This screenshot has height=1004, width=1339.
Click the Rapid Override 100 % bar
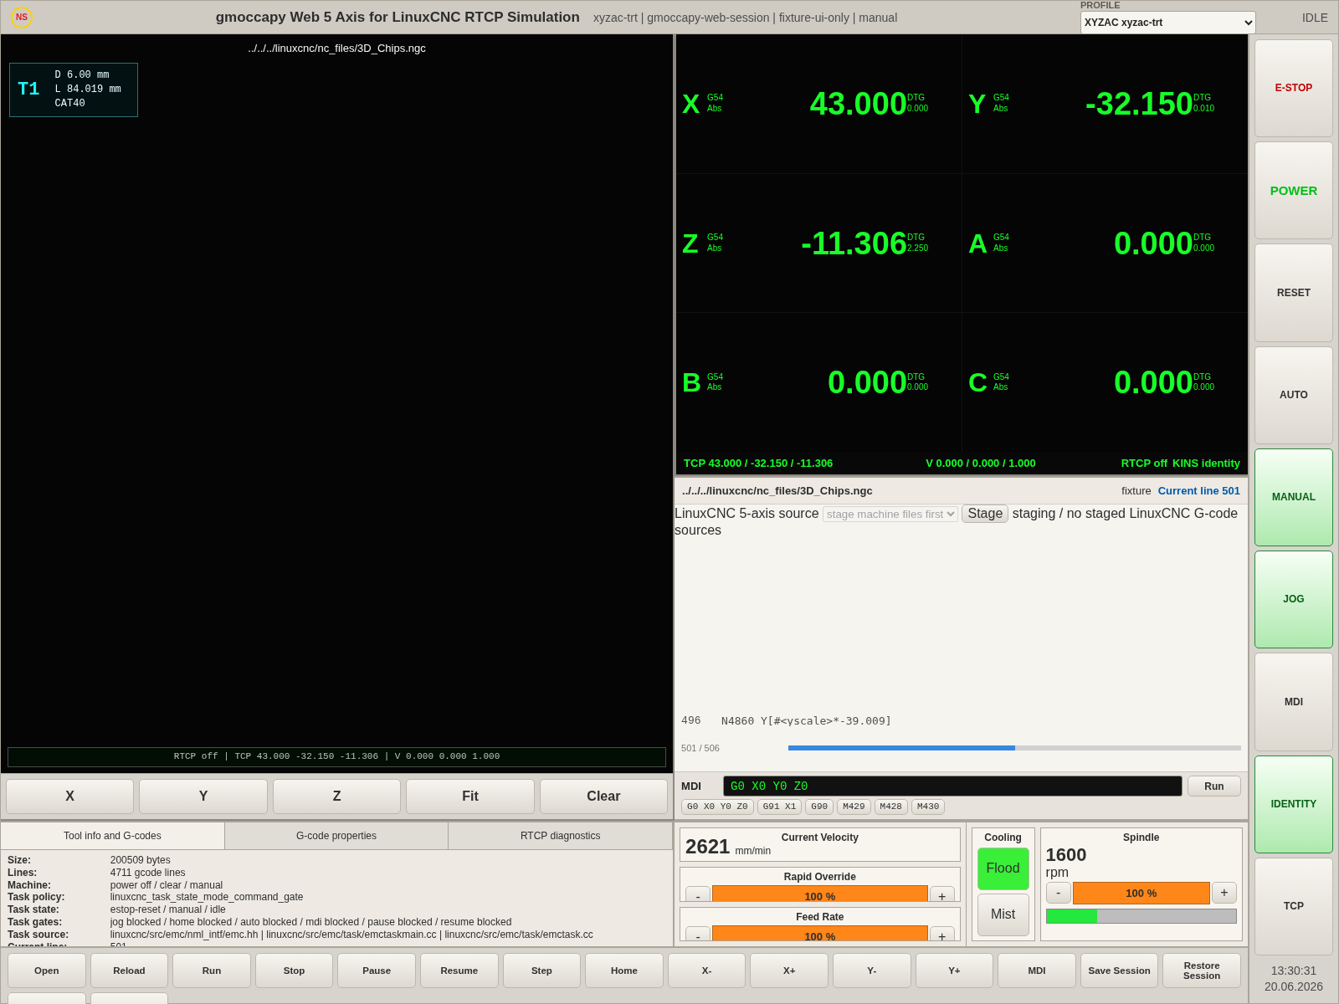coord(820,894)
